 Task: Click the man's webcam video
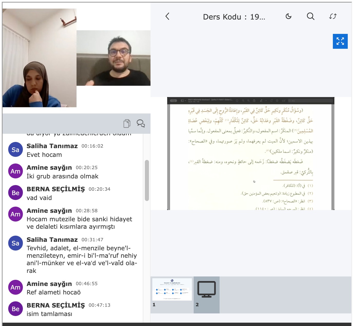click(x=114, y=58)
